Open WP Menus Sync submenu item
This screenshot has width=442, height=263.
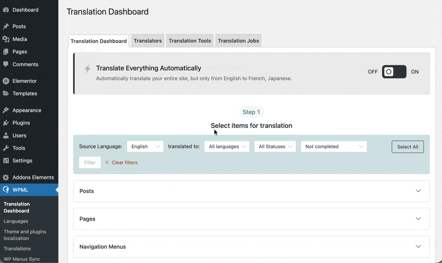[22, 259]
